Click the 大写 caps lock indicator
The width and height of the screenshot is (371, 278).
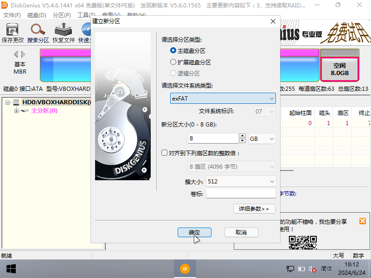coord(339,256)
